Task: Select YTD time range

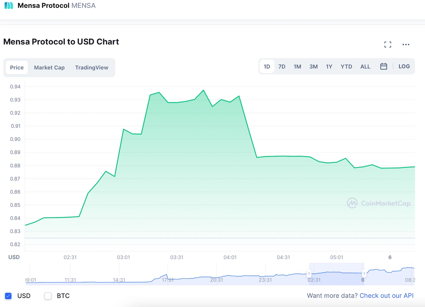Action: (346, 66)
